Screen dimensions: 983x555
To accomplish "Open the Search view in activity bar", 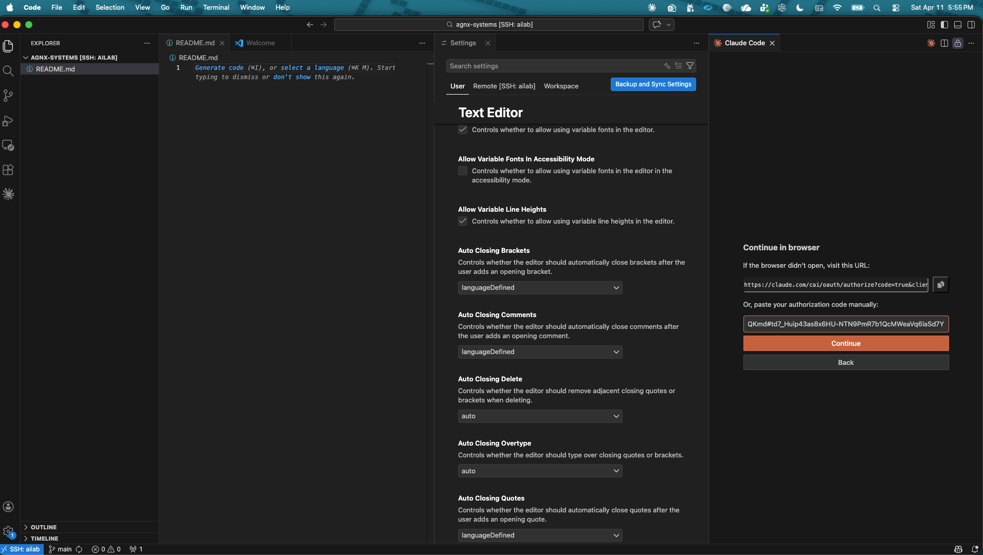I will point(8,71).
